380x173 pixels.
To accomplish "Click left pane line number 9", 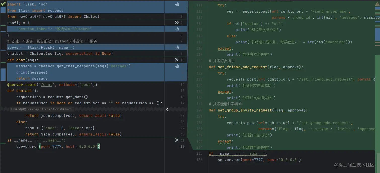I will tap(181, 53).
